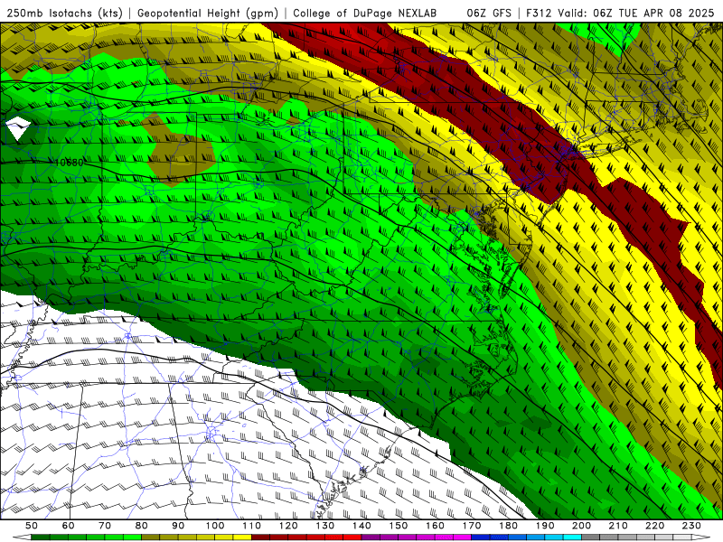The width and height of the screenshot is (723, 542).
Task: Click the 110 value on the color scale
Action: tap(251, 526)
